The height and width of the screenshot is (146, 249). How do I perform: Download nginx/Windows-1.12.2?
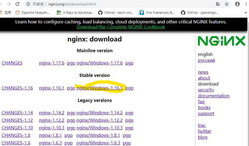(99, 120)
